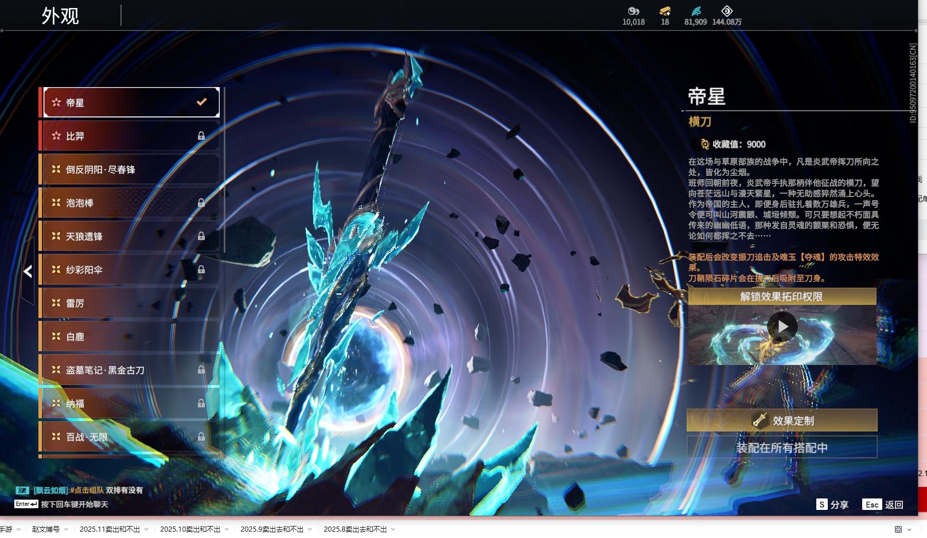This screenshot has height=538, width=927.
Task: Click the sheet grid view icon
Action: tap(898, 529)
